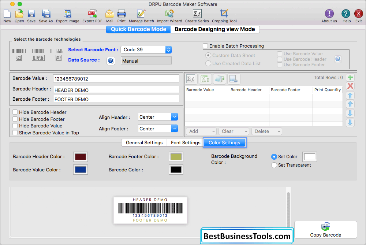Enable the Batch Processing checkbox
This screenshot has height=245, width=366.
[x=205, y=46]
